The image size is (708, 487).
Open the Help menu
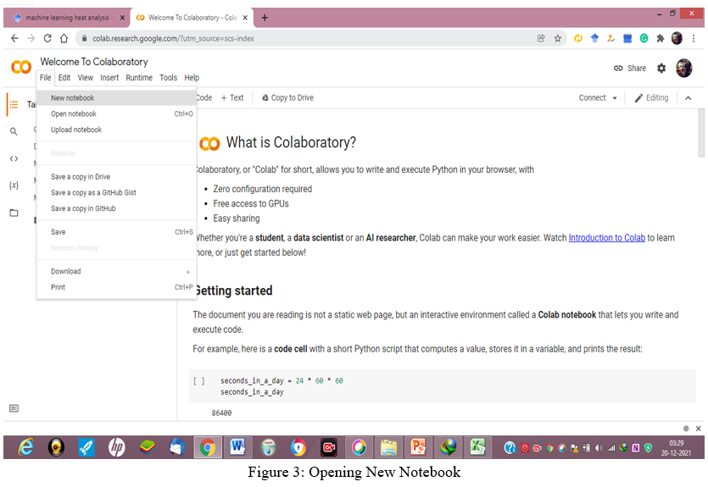(x=192, y=78)
